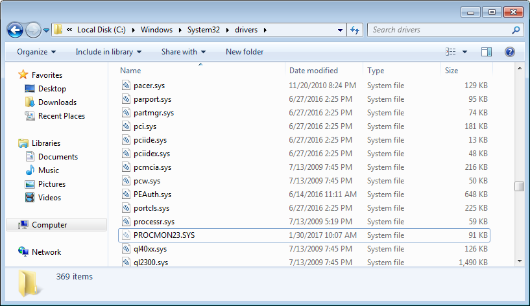Click the New folder button

click(x=245, y=52)
